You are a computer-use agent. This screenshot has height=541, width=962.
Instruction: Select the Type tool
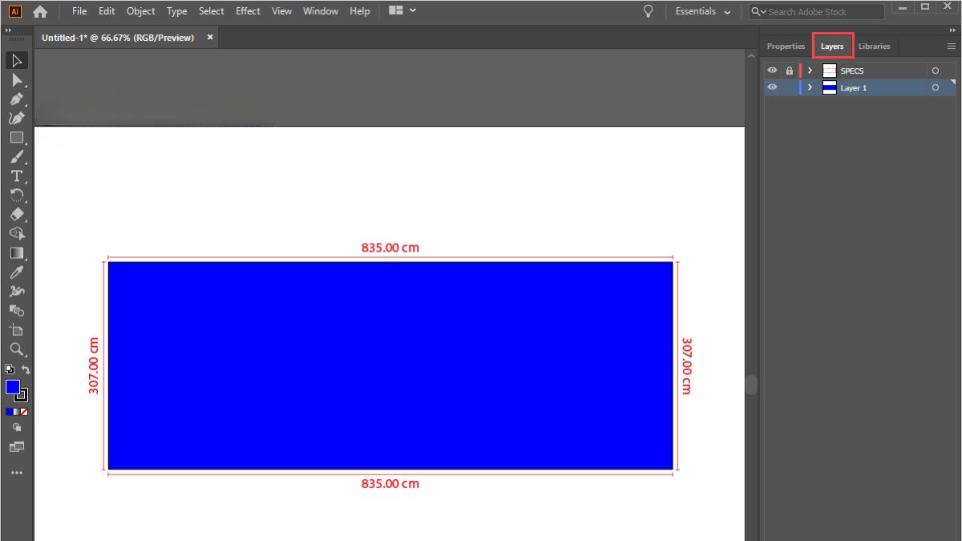click(17, 176)
